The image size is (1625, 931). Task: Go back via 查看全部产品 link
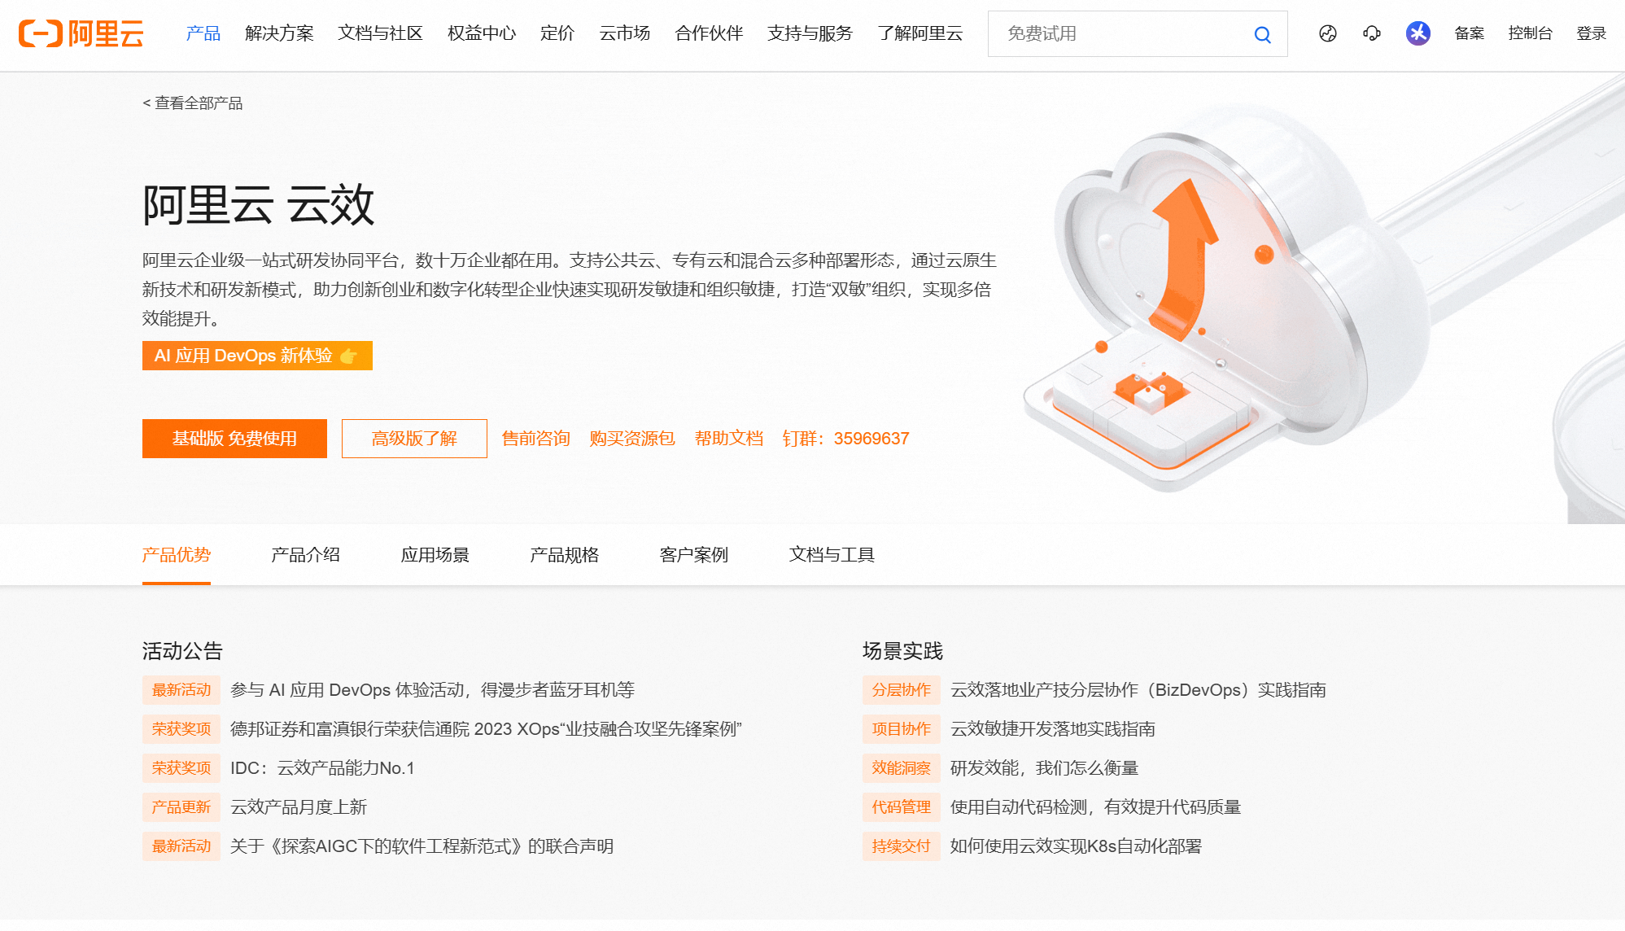pyautogui.click(x=193, y=103)
